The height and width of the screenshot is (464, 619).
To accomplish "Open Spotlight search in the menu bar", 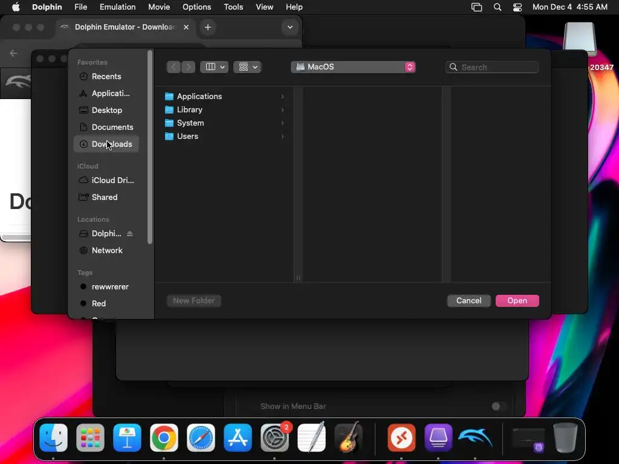I will 497,7.
